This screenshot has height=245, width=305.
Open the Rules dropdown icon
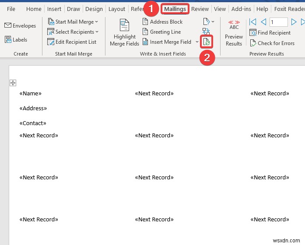[208, 21]
